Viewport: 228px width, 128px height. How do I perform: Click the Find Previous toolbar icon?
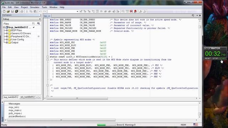pos(81,11)
